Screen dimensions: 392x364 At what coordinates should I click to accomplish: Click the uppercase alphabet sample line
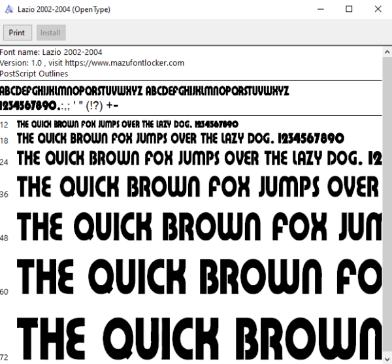(144, 91)
